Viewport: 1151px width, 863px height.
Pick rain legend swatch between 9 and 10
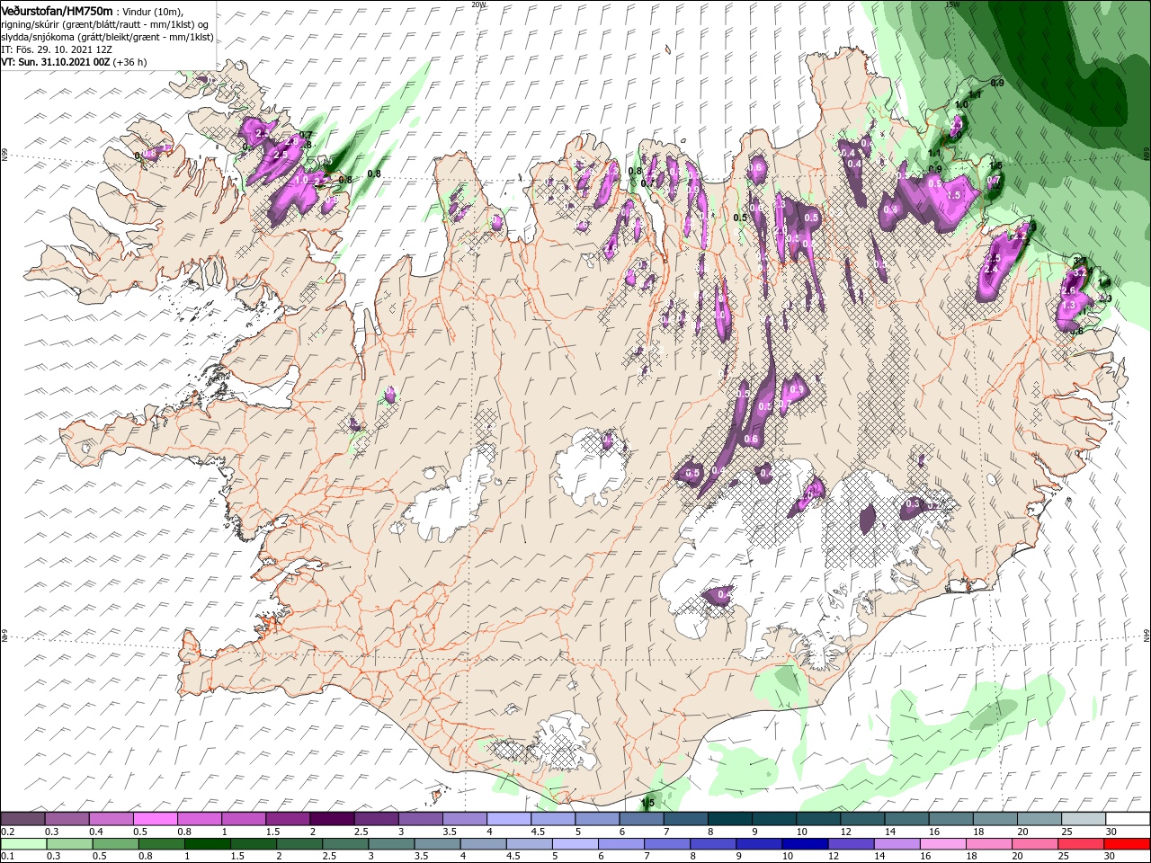click(x=759, y=844)
